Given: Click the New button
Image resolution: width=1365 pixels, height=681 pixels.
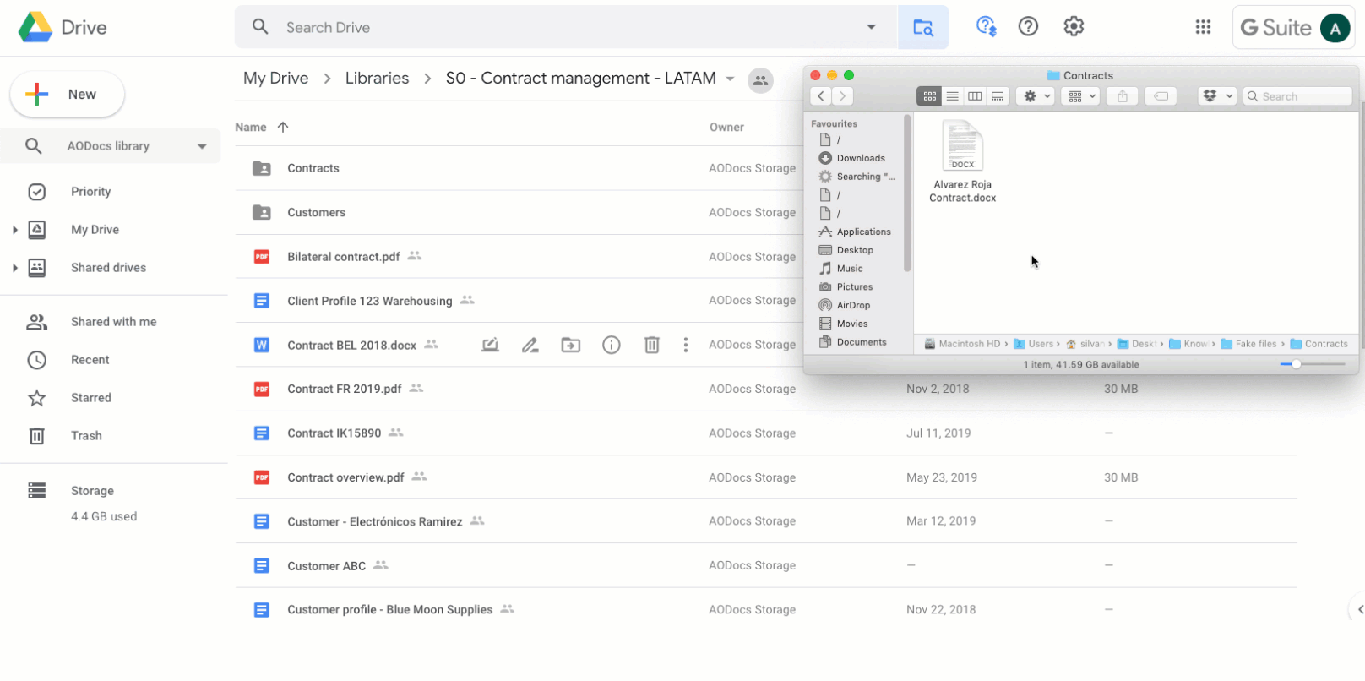Looking at the screenshot, I should coord(68,95).
